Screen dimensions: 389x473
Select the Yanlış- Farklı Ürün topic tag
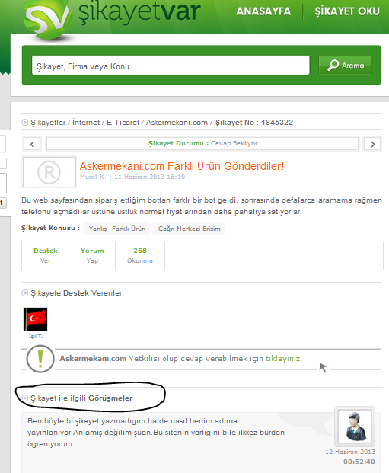click(117, 229)
